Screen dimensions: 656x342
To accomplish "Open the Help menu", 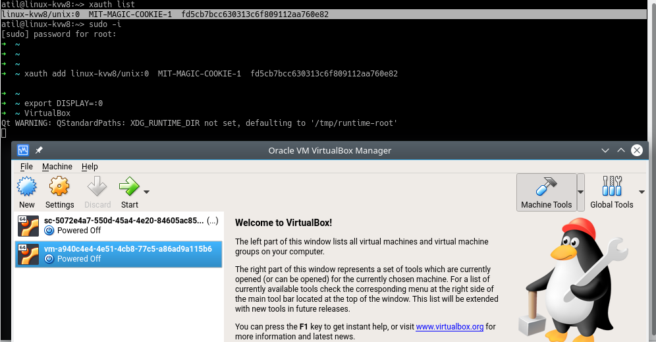I will click(x=90, y=167).
